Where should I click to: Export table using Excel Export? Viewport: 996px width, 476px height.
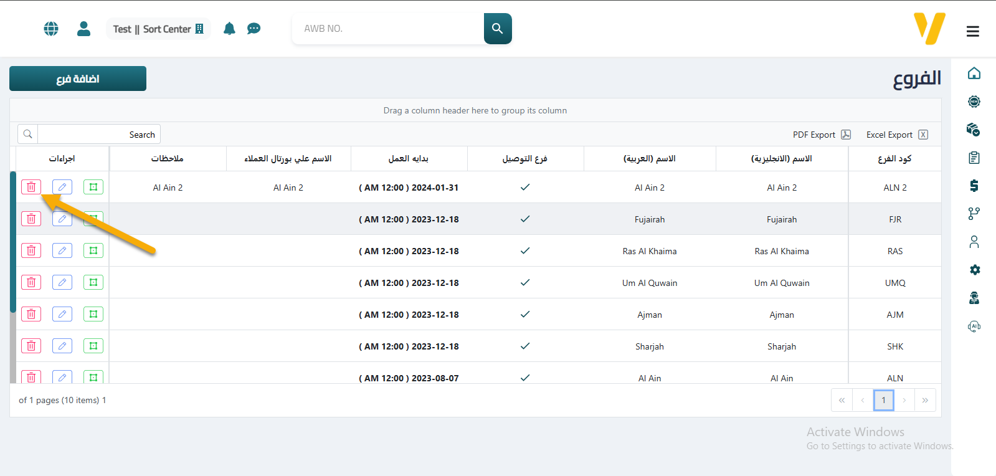pyautogui.click(x=896, y=135)
